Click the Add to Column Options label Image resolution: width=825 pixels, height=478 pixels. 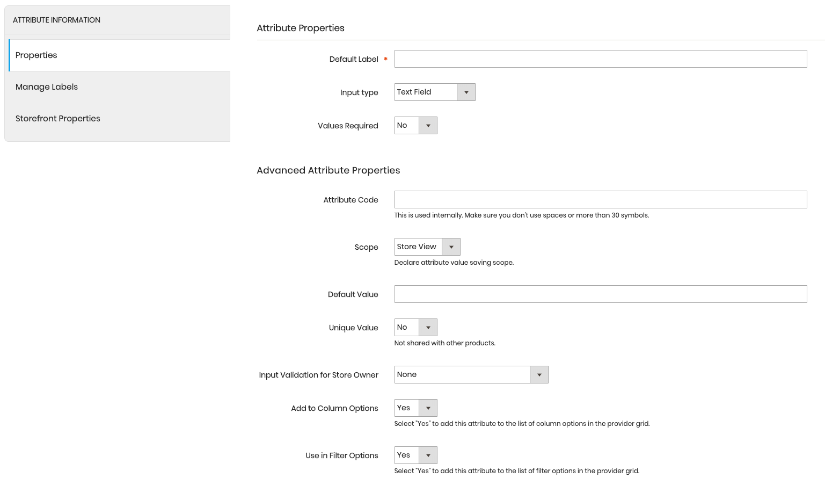[334, 408]
